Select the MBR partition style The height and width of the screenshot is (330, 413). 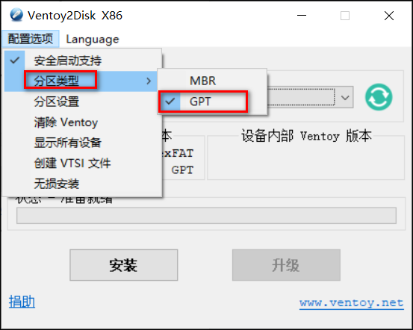(x=212, y=81)
